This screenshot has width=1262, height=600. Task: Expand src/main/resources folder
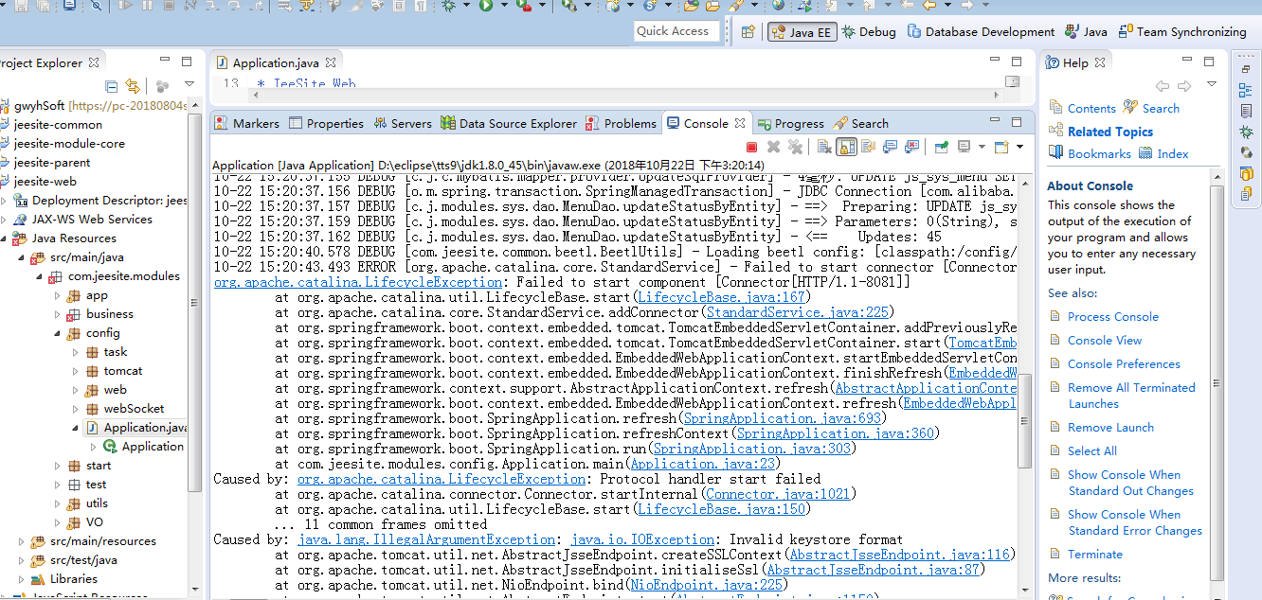click(22, 541)
